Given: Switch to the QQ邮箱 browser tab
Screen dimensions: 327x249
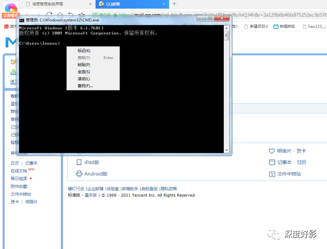Looking at the screenshot, I should 112,4.
